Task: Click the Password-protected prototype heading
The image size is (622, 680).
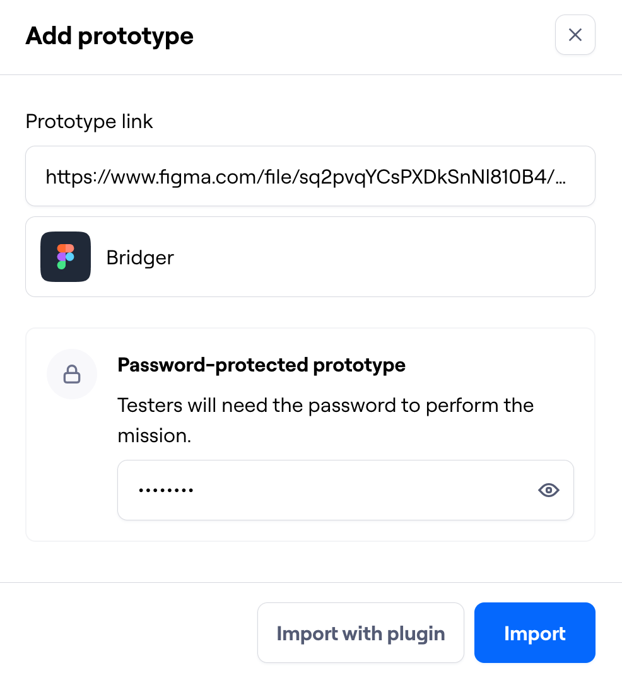Action: point(261,365)
